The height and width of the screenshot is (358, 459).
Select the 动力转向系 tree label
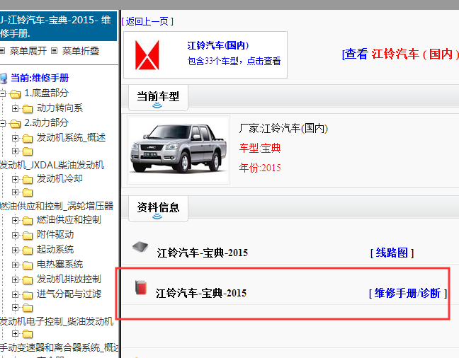[x=59, y=108]
